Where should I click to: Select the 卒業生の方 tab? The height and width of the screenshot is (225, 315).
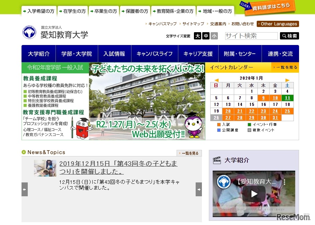104,11
